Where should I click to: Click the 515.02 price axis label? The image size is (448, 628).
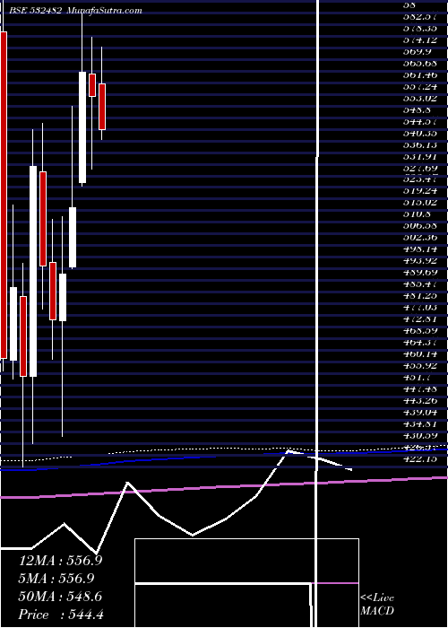click(420, 203)
